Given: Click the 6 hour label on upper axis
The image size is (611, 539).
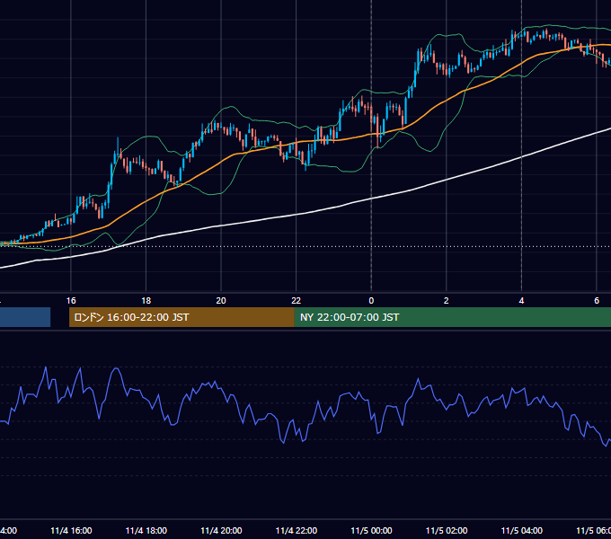Looking at the screenshot, I should tap(597, 301).
